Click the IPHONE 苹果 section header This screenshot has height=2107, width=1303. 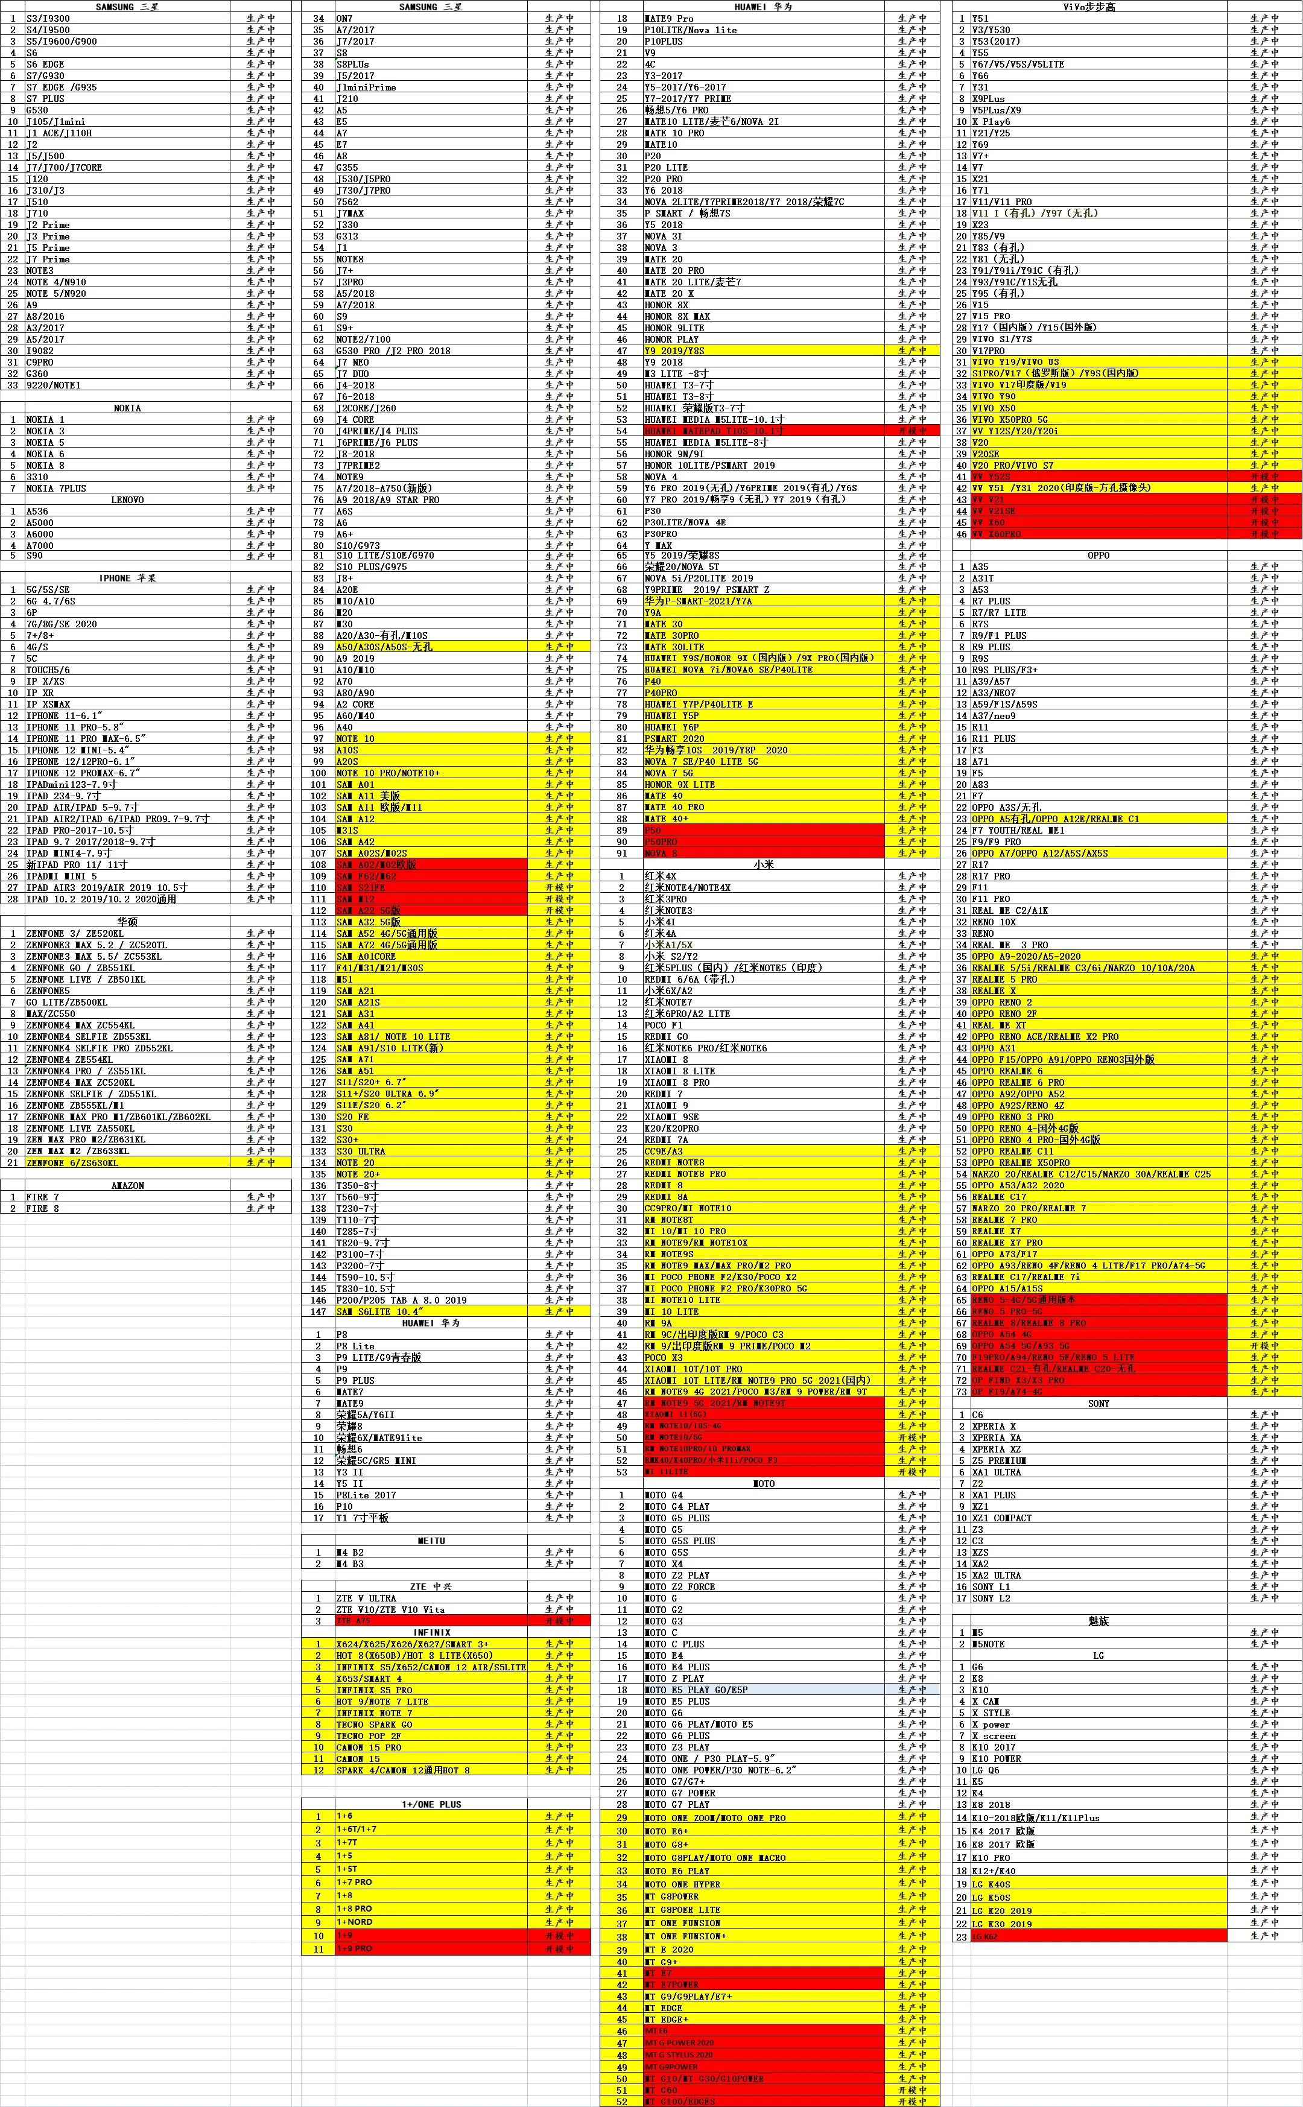[127, 578]
